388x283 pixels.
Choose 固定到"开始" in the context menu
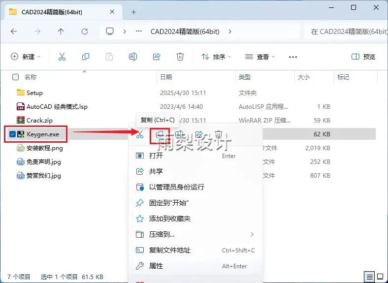click(x=195, y=203)
